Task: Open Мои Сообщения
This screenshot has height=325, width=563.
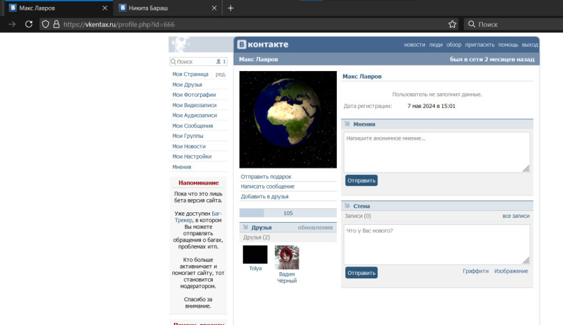Action: pos(193,126)
